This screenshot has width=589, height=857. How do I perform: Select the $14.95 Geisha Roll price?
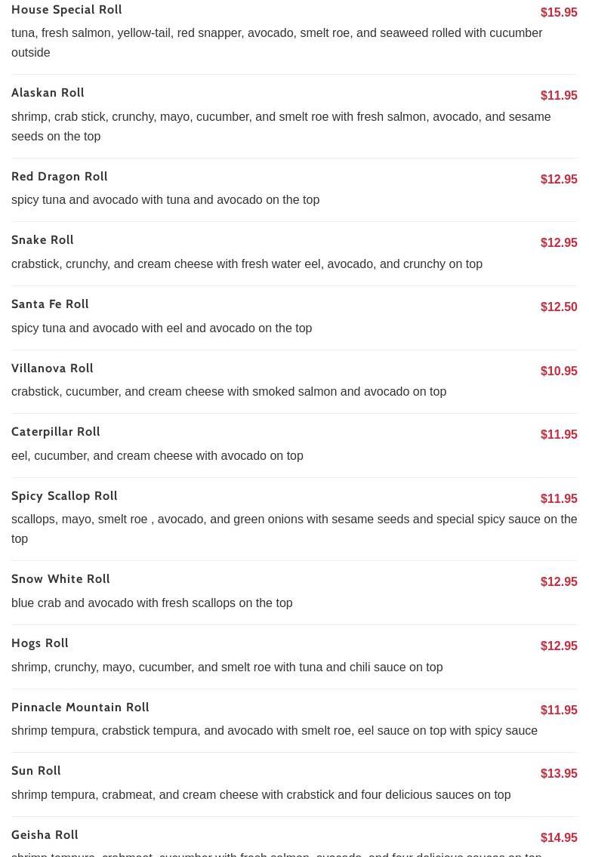point(559,838)
